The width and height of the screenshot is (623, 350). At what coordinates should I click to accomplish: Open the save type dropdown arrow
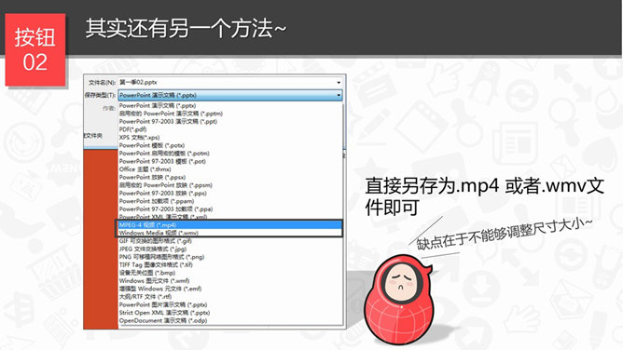pos(339,95)
